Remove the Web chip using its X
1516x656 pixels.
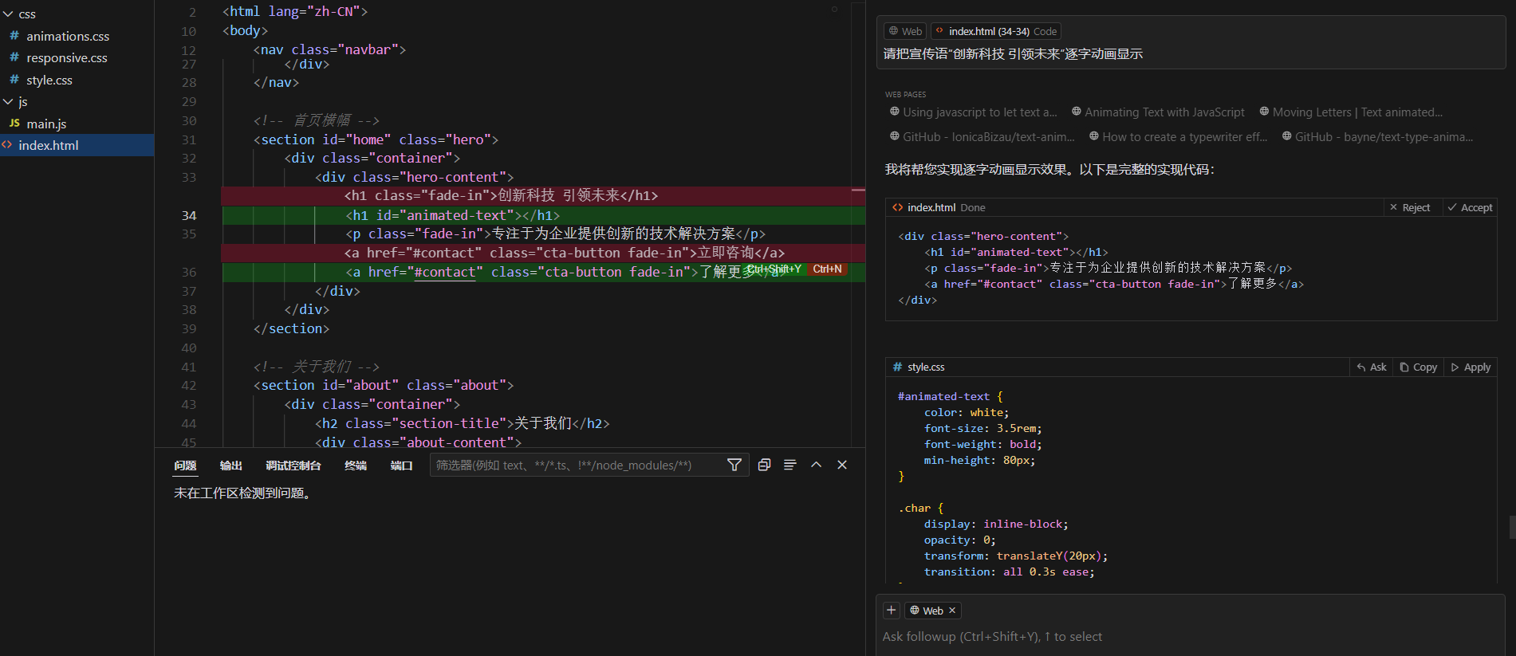[x=952, y=611]
